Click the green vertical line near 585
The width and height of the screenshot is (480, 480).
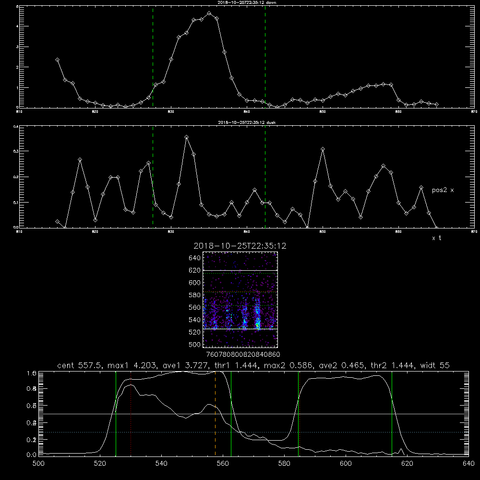pyautogui.click(x=298, y=413)
